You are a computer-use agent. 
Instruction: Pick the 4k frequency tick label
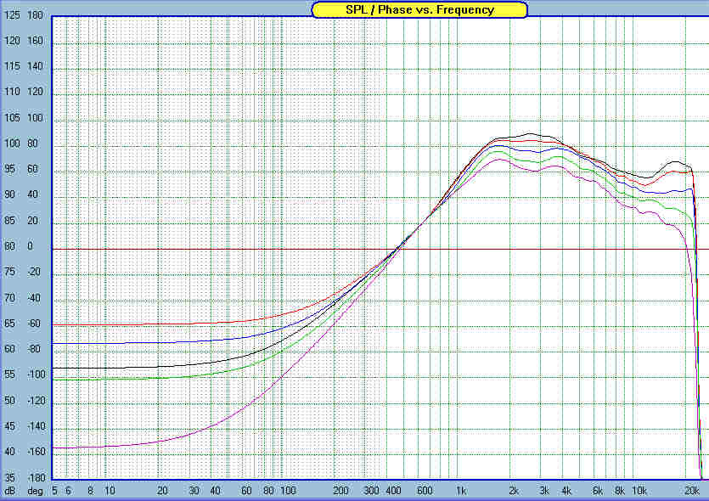click(566, 491)
